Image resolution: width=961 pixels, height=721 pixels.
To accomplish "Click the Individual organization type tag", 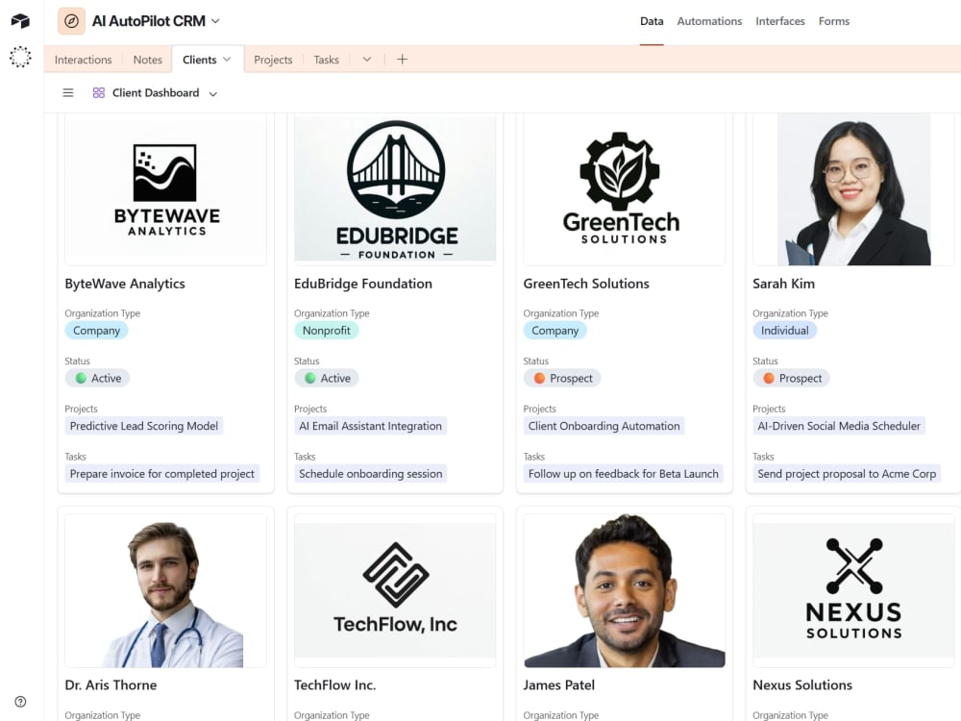I will pos(784,331).
